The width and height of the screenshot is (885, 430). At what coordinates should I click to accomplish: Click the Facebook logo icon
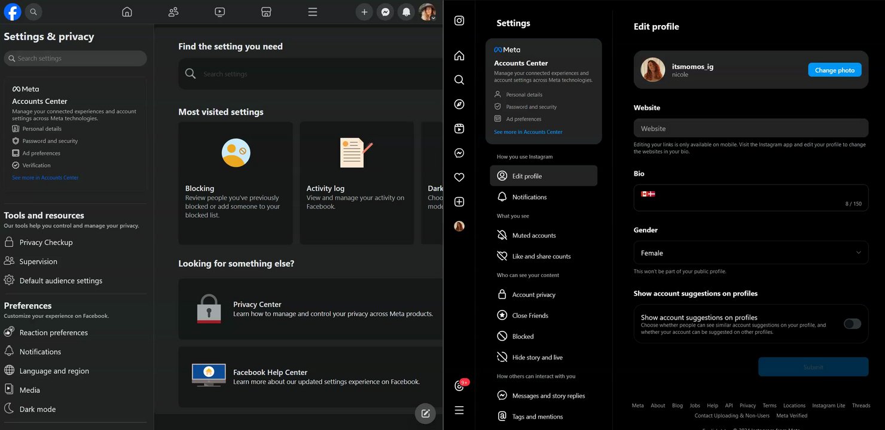coord(13,11)
